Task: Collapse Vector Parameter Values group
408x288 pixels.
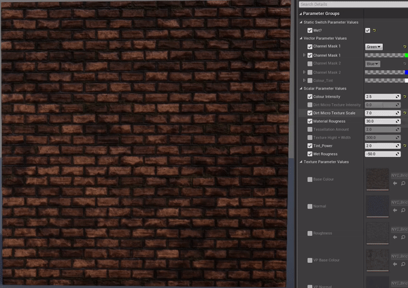Action: [301, 38]
